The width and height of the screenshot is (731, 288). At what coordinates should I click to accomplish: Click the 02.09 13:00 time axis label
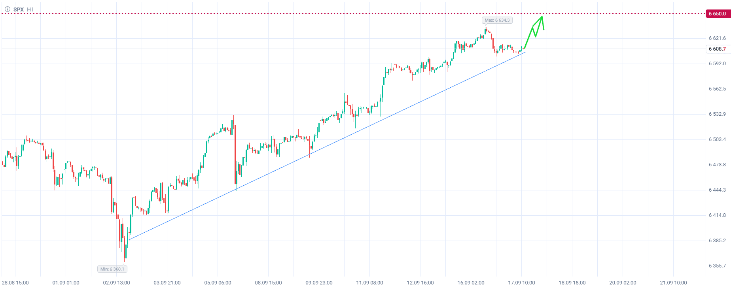point(116,283)
